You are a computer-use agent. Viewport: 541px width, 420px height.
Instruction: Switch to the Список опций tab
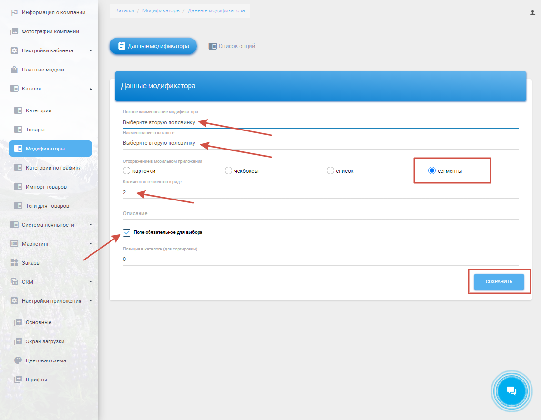tap(232, 46)
